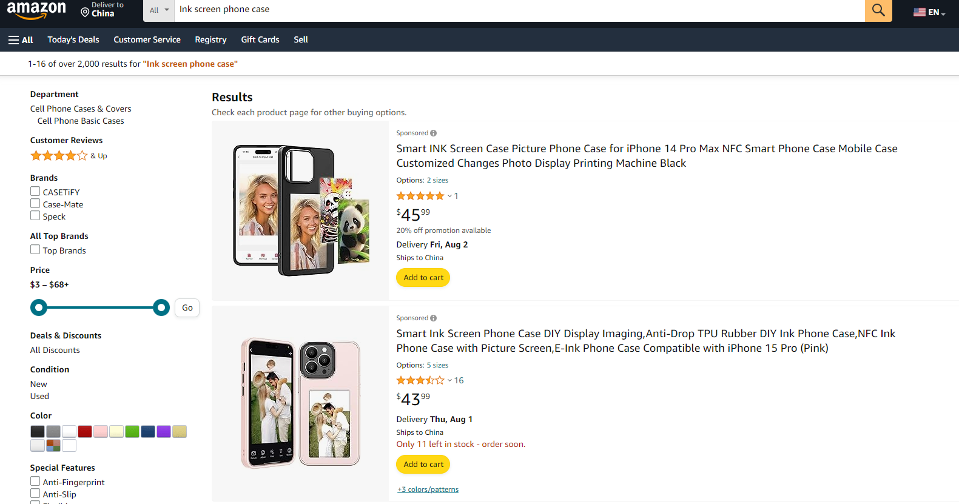Click the Deliver to China location icon
959x504 pixels.
tap(85, 12)
